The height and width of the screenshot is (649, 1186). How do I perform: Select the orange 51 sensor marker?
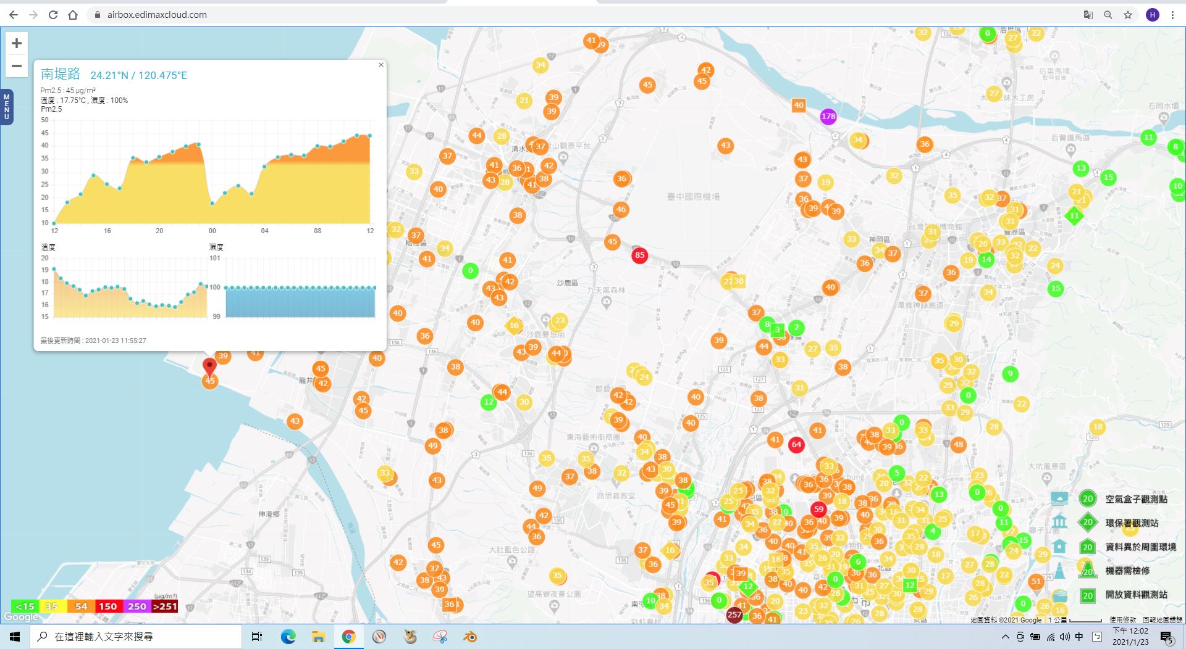pyautogui.click(x=1036, y=581)
